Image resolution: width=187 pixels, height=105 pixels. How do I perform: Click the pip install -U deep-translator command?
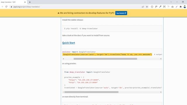pos(81,29)
